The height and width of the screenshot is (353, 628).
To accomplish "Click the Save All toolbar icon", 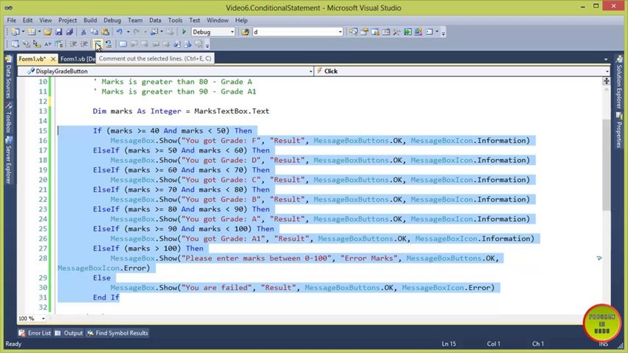I will [x=69, y=32].
